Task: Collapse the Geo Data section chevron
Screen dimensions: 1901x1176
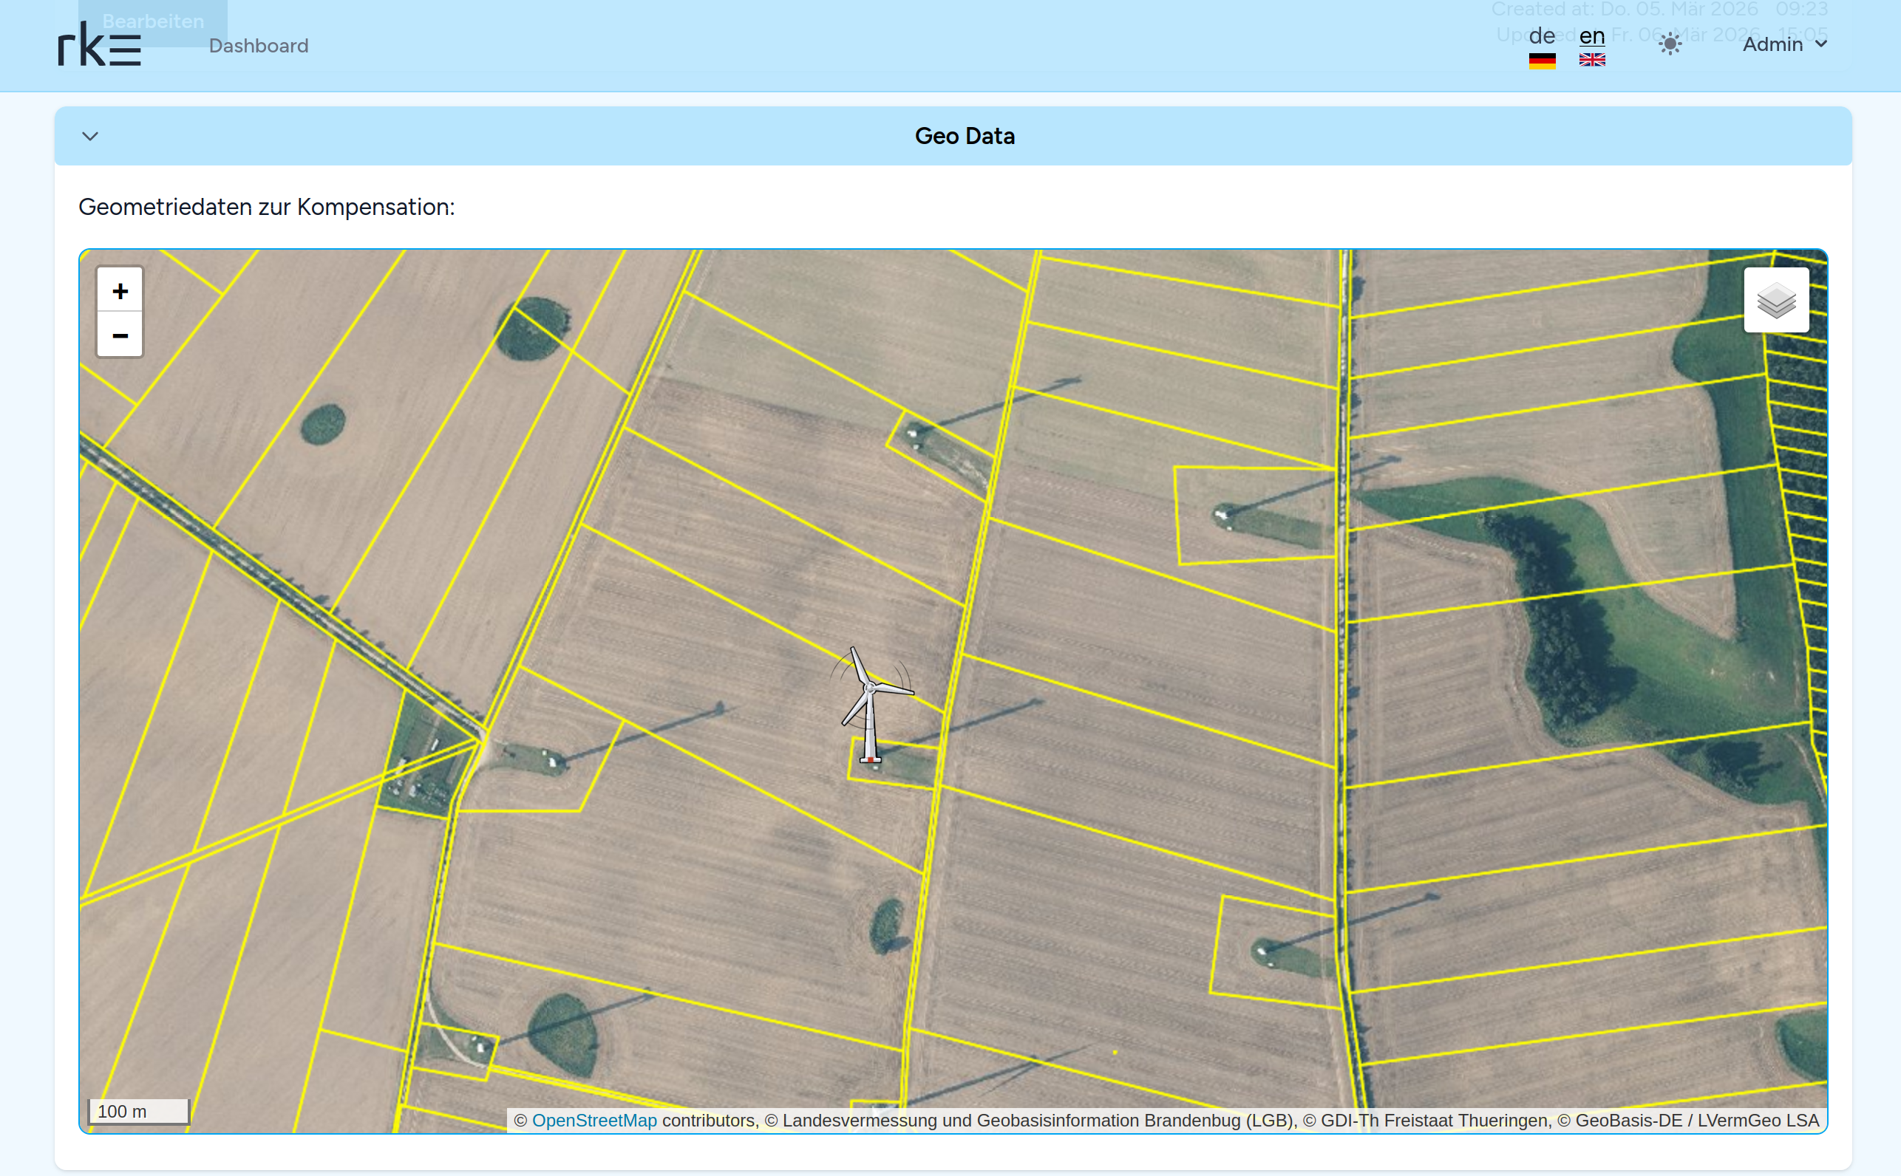Action: (90, 136)
